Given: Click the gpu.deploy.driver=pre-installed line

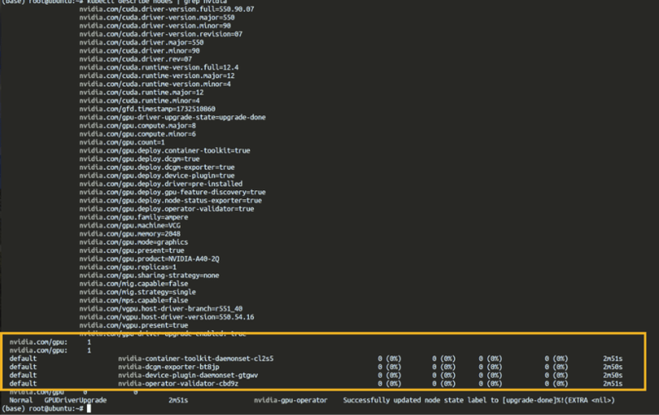Looking at the screenshot, I should click(x=160, y=183).
